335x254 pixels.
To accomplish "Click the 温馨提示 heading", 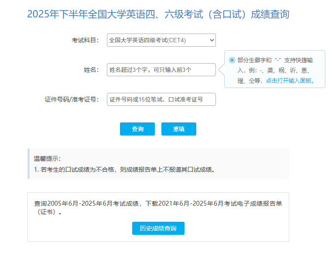I will coord(48,159).
